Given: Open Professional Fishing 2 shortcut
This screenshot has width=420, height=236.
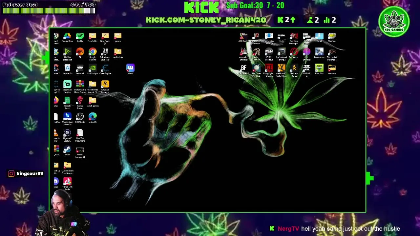Looking at the screenshot, I should pyautogui.click(x=282, y=55).
